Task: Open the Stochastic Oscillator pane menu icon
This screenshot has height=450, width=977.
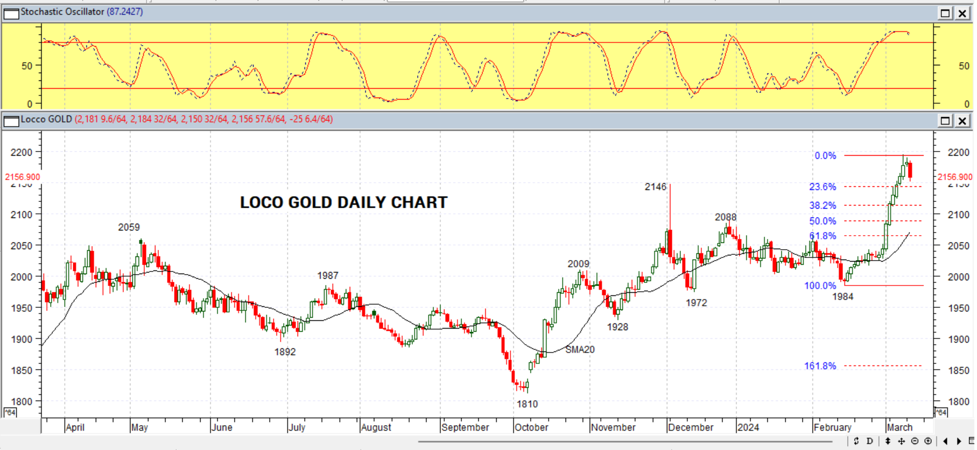Action: [x=11, y=13]
